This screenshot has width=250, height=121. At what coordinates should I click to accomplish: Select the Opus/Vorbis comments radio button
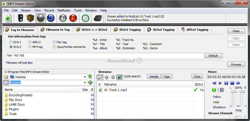54,47
